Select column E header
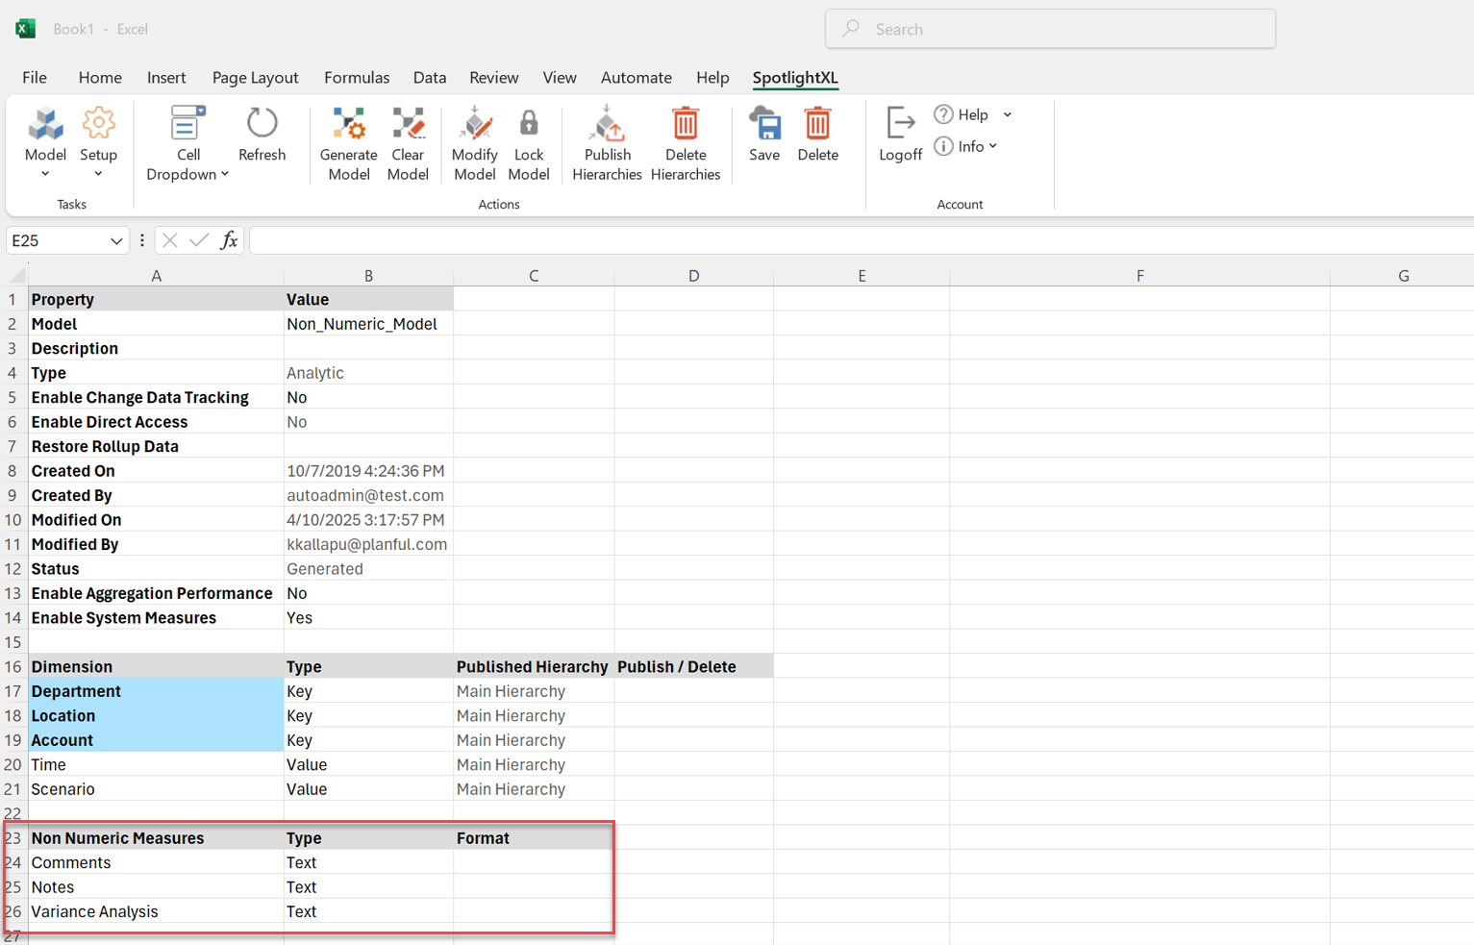The height and width of the screenshot is (945, 1474). 862,276
